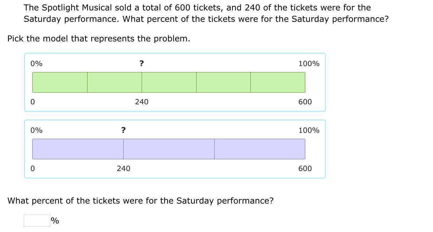This screenshot has height=232, width=433.
Task: Click the fifth segment of the green bar
Action: tap(278, 82)
